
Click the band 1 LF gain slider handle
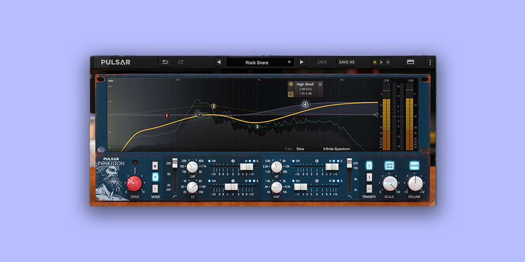[x=229, y=187]
